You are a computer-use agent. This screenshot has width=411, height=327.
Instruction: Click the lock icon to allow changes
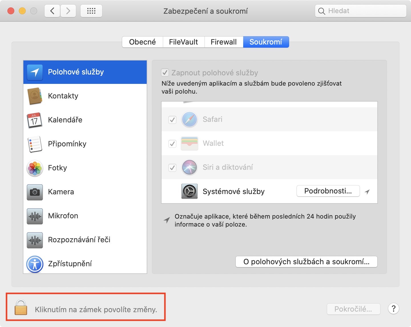[x=21, y=308]
